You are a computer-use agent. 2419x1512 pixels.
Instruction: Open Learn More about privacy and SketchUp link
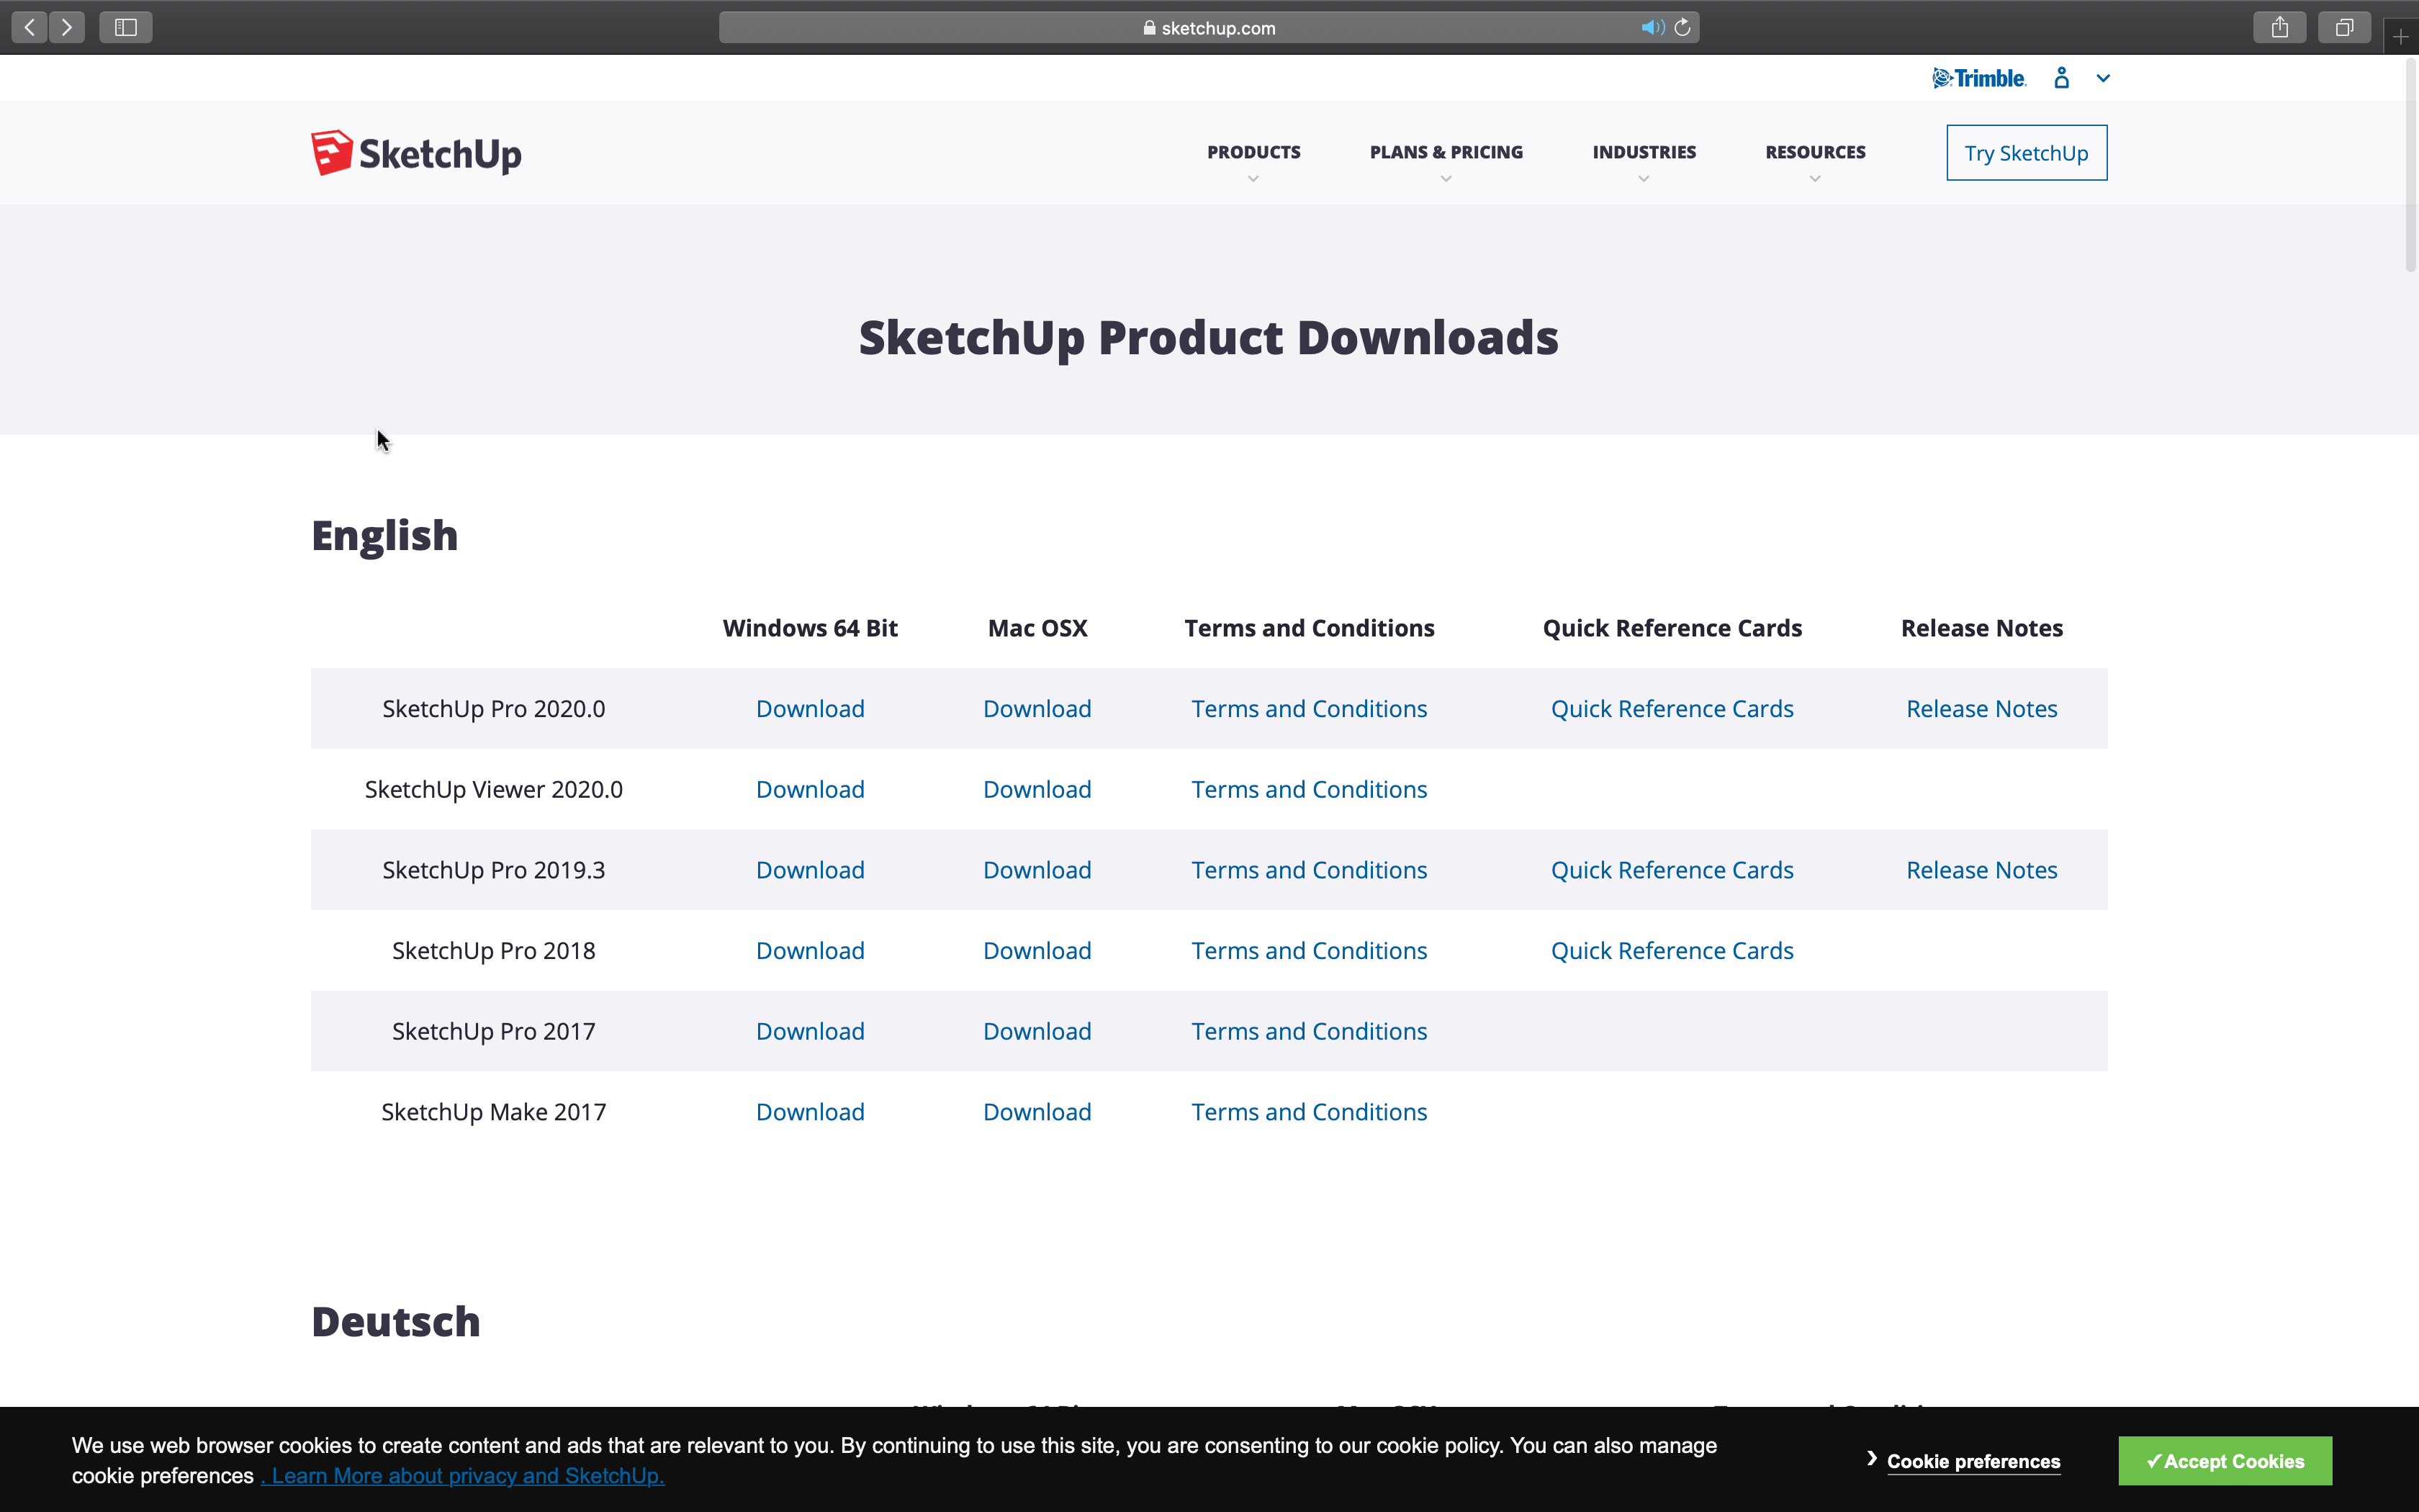pos(463,1476)
